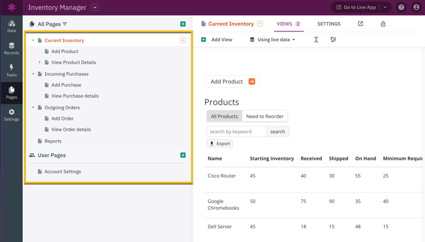Image resolution: width=425 pixels, height=242 pixels.
Task: Click the Reports page icon
Action: click(40, 141)
